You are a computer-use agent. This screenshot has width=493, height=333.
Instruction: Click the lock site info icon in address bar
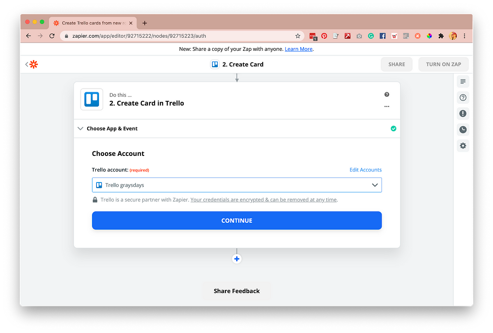[x=67, y=36]
